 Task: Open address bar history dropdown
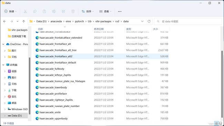(x=142, y=21)
